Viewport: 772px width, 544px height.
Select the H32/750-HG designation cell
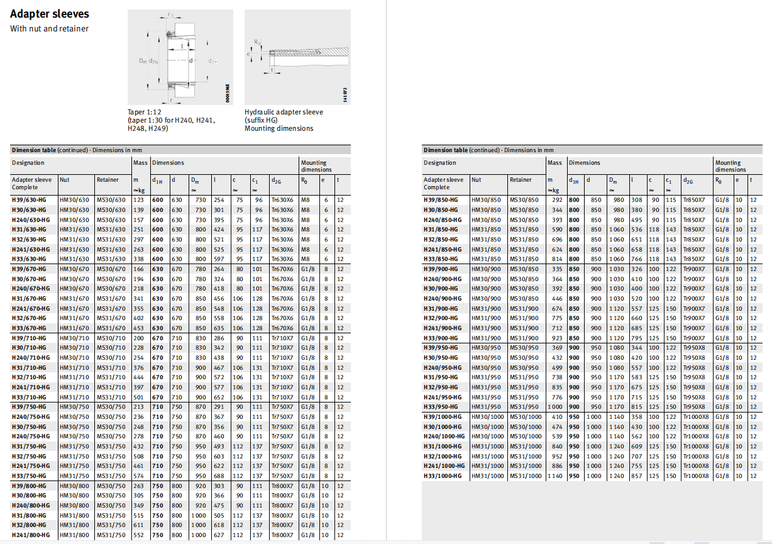click(29, 456)
